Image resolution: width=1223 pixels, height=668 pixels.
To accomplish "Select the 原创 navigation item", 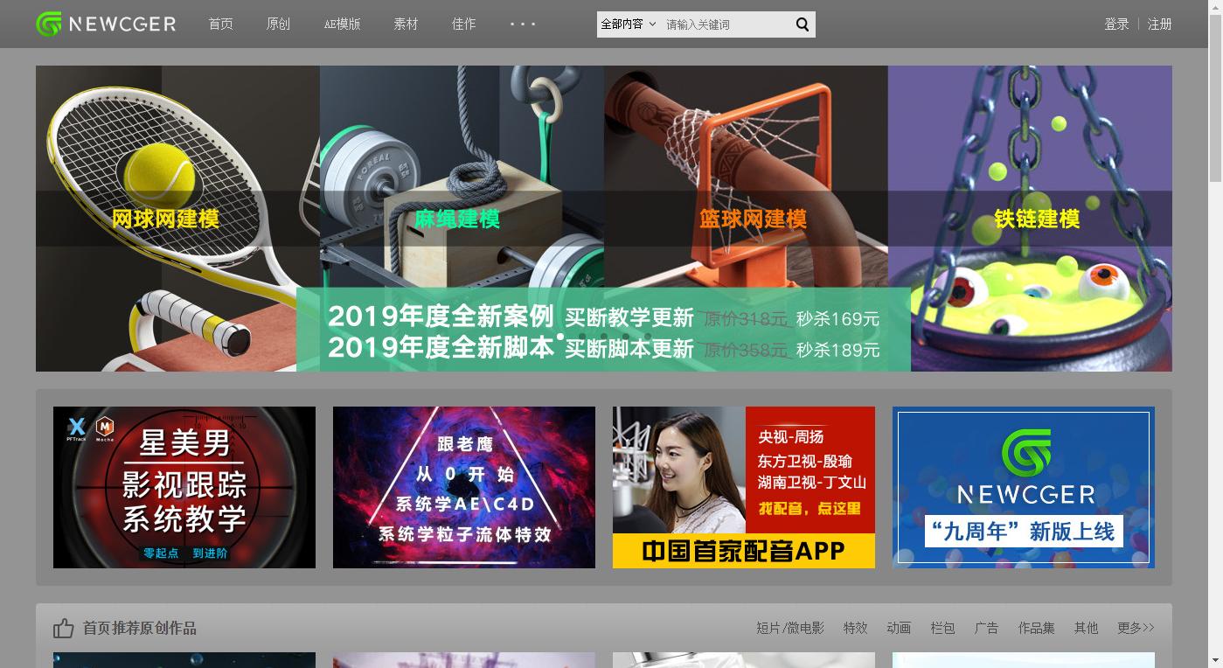I will [x=278, y=24].
